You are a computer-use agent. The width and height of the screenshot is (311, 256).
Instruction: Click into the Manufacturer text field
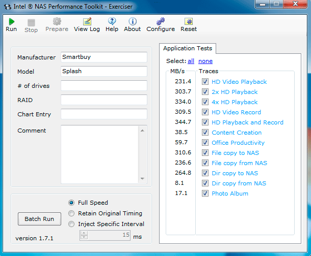coord(103,57)
